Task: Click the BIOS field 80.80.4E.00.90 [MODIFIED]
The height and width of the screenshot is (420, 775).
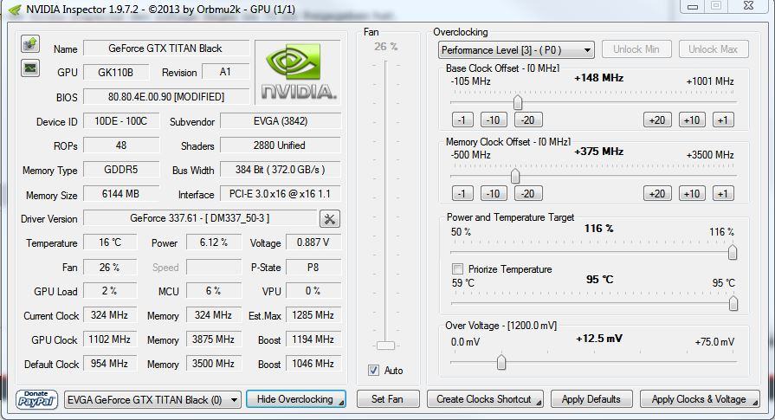Action: (166, 96)
